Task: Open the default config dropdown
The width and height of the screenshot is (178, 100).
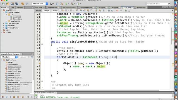Action: pyautogui.click(x=40, y=4)
